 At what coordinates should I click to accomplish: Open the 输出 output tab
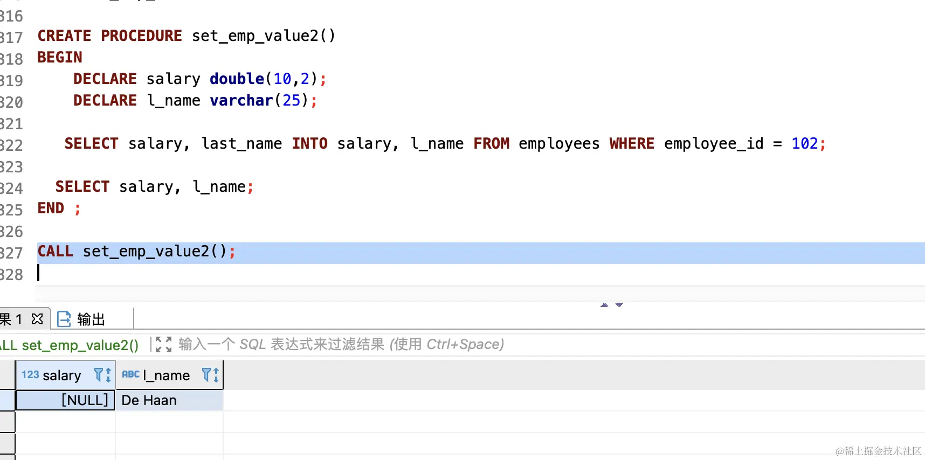tap(91, 319)
